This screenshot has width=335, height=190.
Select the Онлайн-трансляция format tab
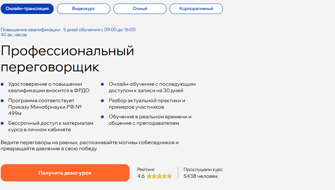pyautogui.click(x=27, y=9)
